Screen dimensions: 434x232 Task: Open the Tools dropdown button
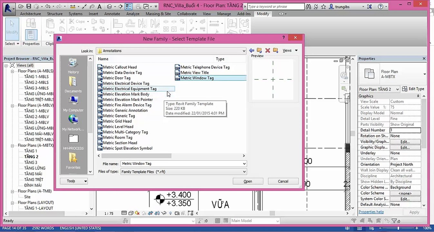pos(74,181)
